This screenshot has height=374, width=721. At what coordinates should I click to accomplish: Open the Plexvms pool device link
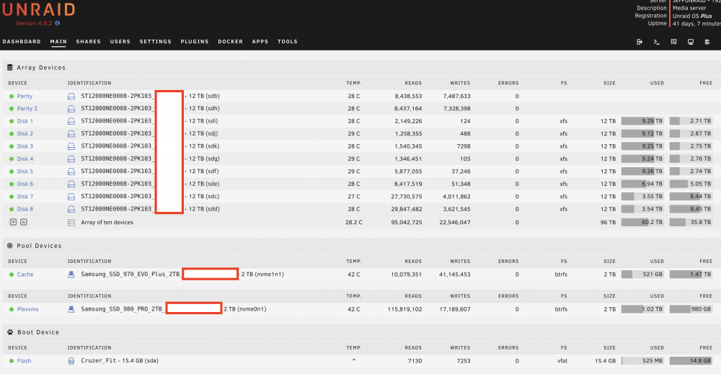(27, 309)
